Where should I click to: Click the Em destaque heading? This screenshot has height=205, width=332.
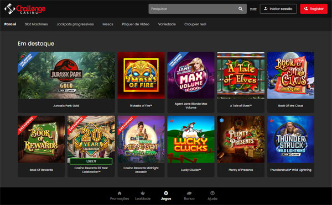[36, 44]
